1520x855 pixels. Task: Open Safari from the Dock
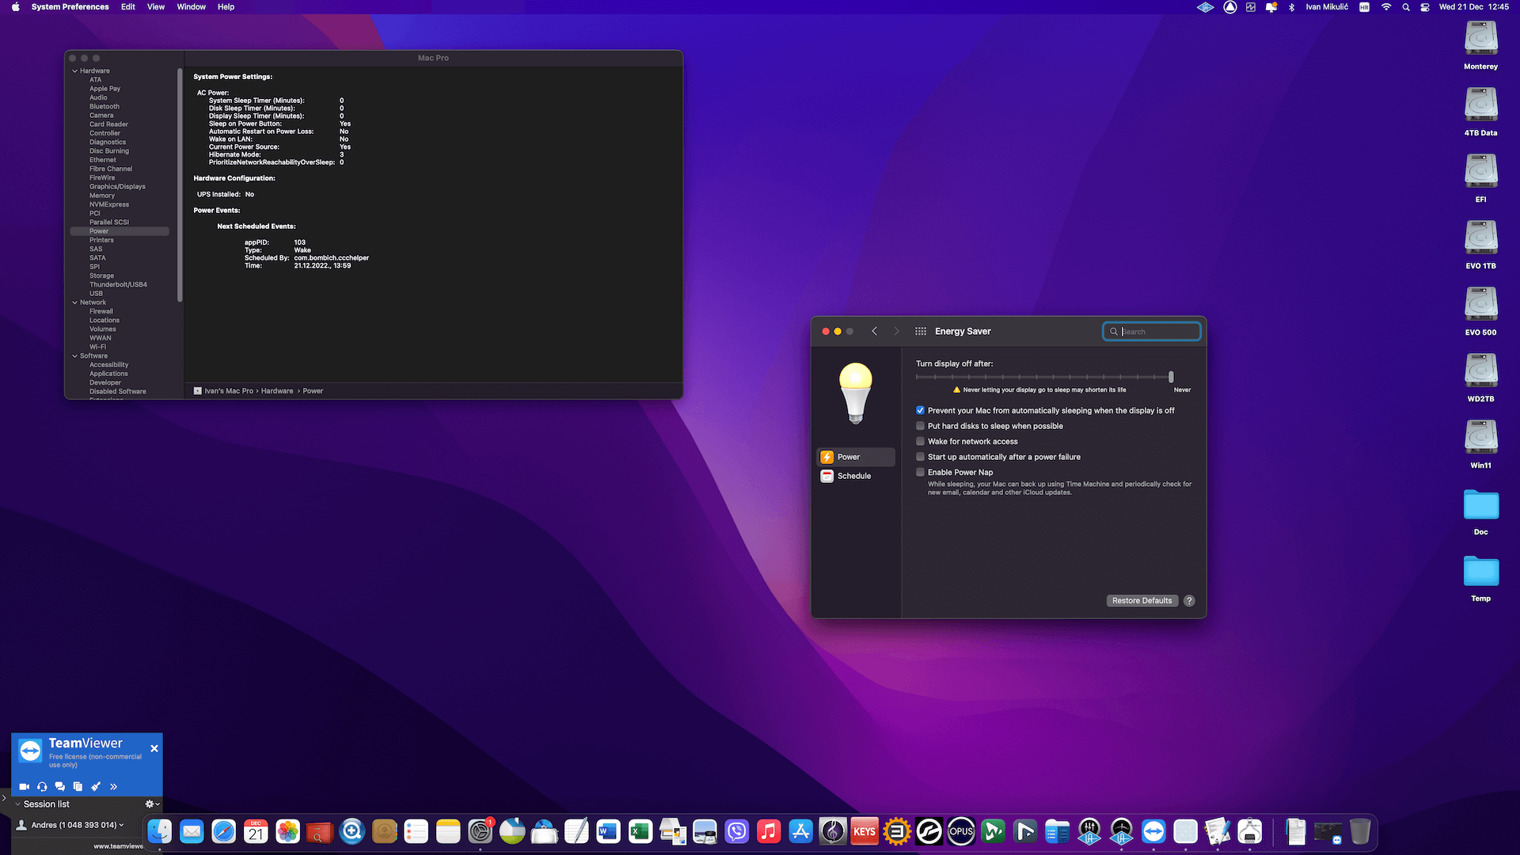tap(224, 831)
